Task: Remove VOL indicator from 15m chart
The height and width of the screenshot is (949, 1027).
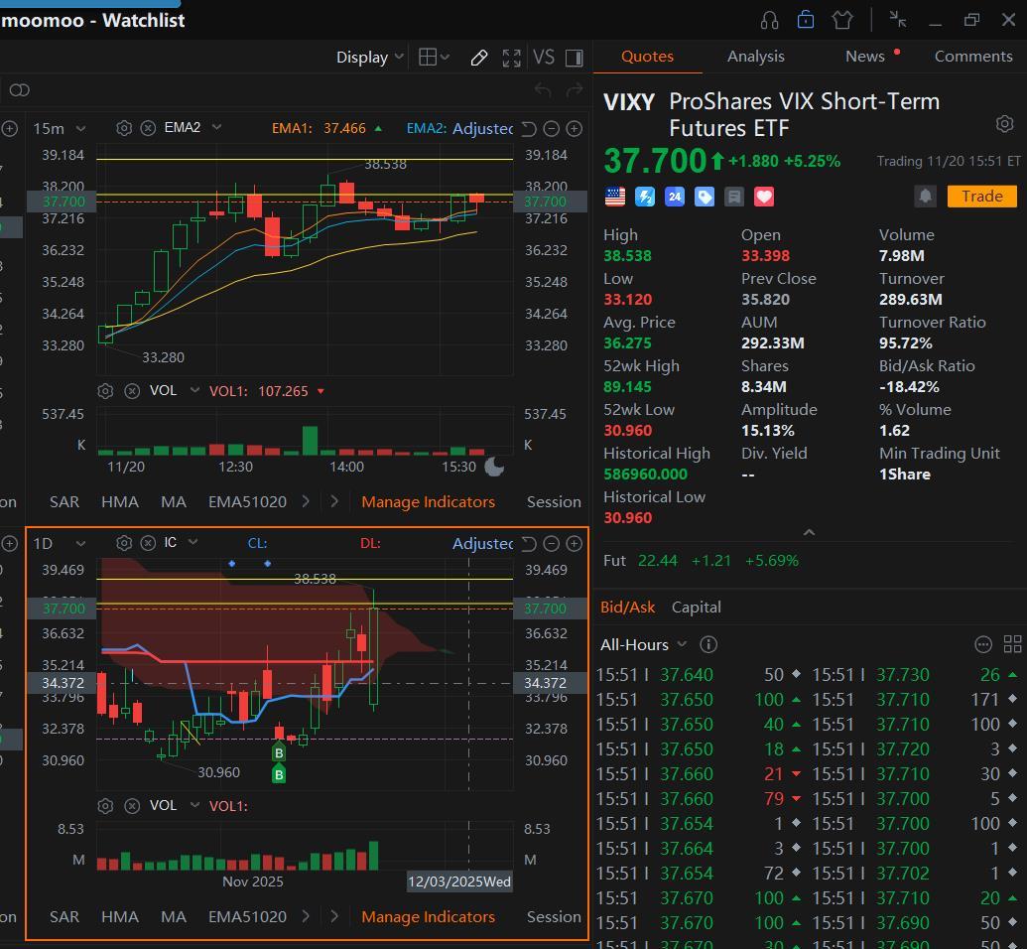Action: pyautogui.click(x=132, y=391)
